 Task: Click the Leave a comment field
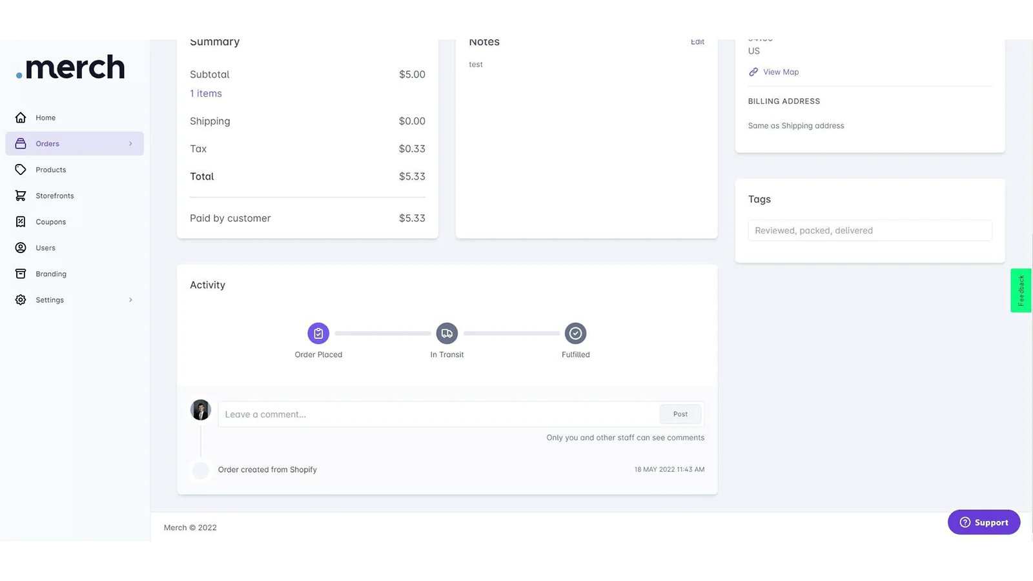tap(439, 414)
